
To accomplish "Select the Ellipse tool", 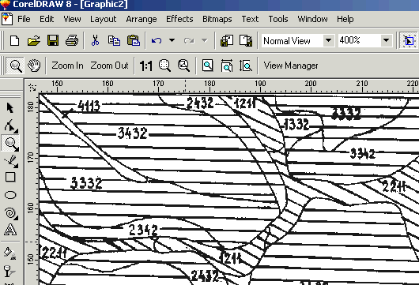I will (10, 195).
